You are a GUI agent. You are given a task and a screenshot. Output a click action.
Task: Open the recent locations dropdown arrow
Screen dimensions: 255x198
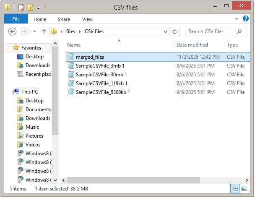pyautogui.click(x=34, y=31)
